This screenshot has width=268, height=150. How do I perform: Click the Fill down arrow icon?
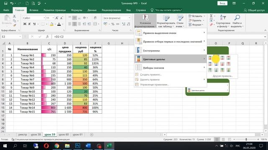pyautogui.click(x=211, y=20)
